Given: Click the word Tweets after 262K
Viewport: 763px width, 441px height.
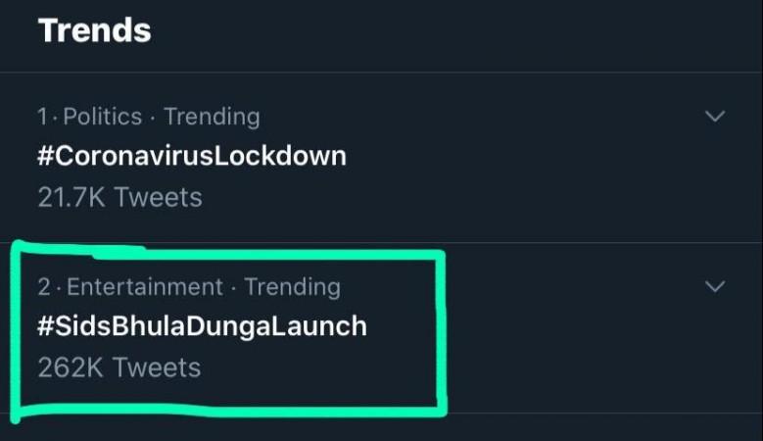Looking at the screenshot, I should 157,367.
